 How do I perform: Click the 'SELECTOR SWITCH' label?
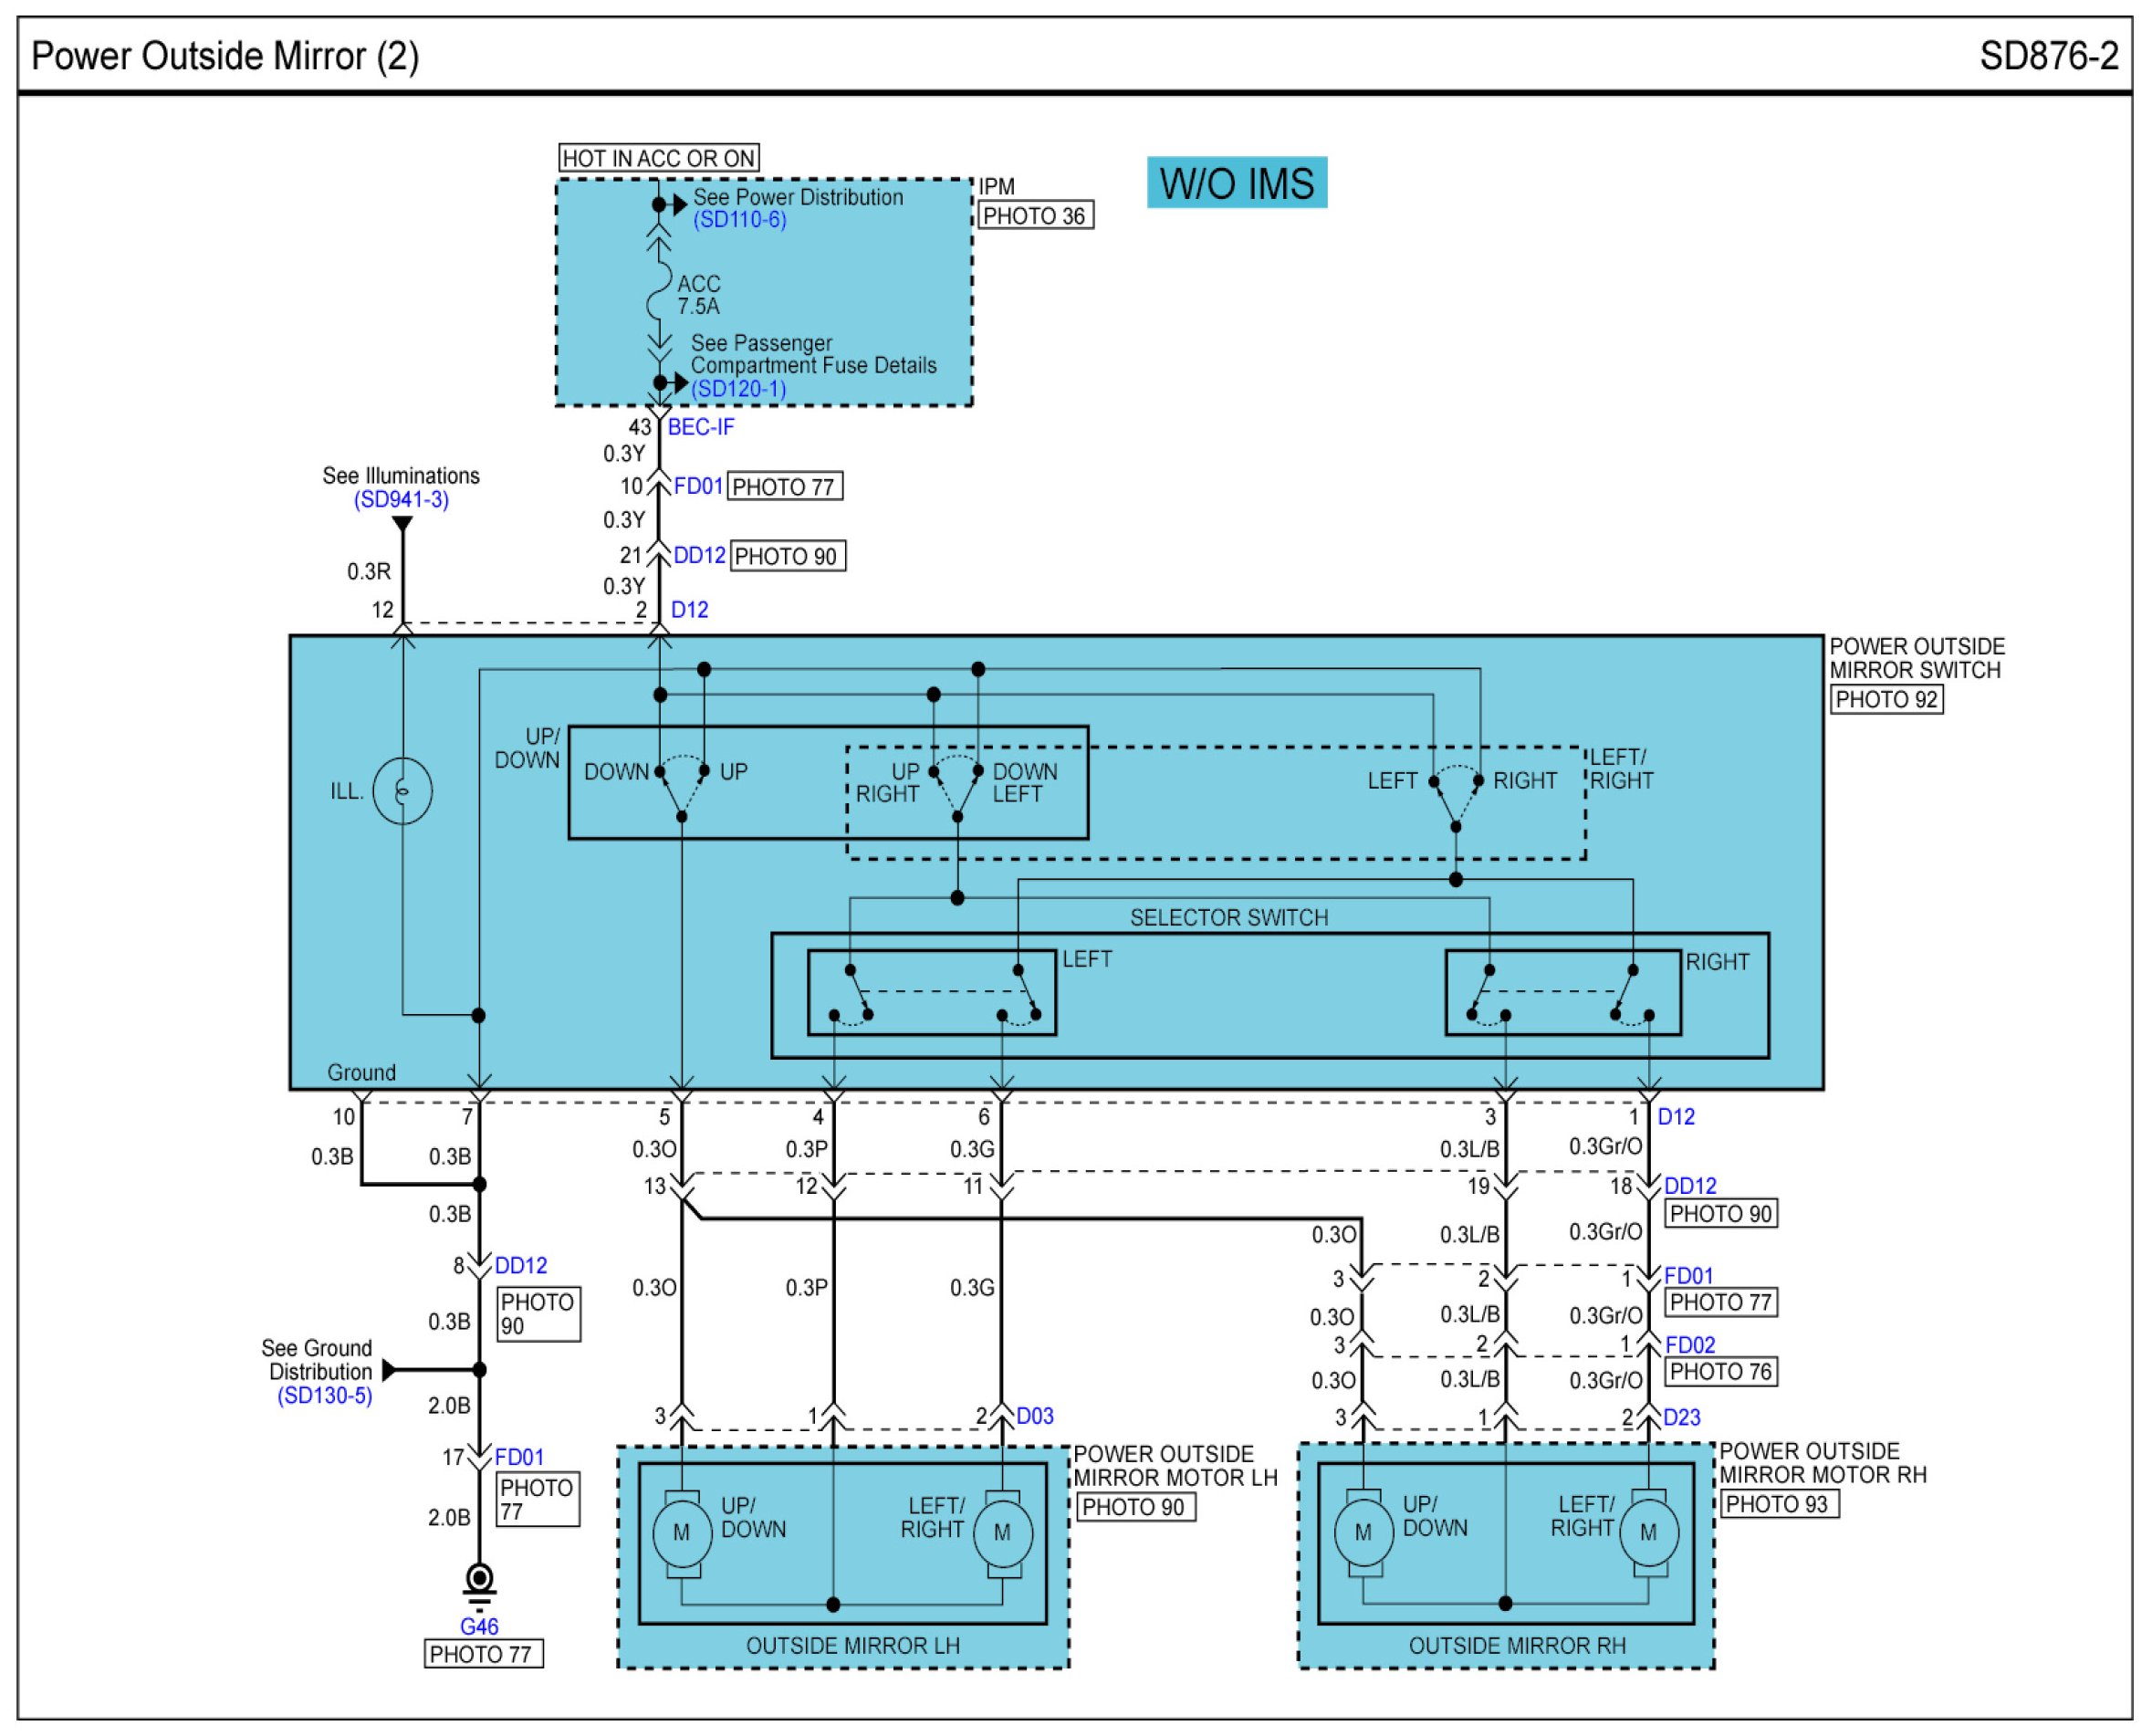pyautogui.click(x=1229, y=918)
